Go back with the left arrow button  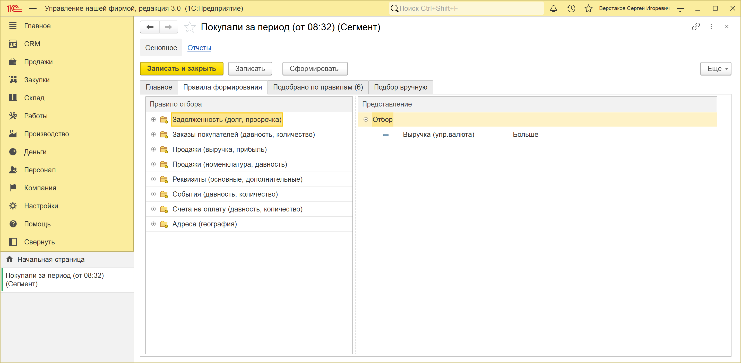(x=150, y=27)
